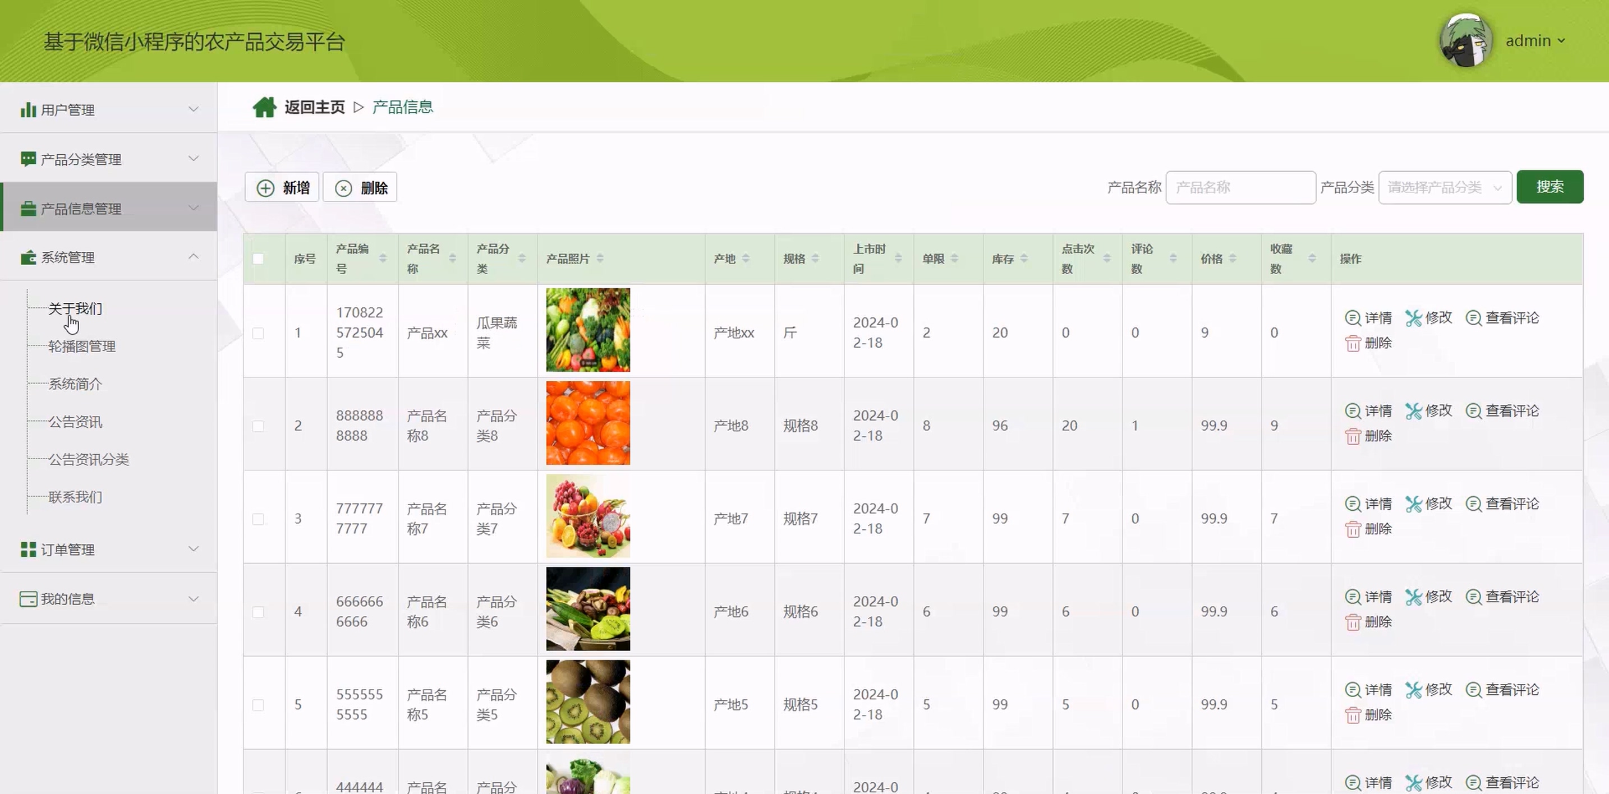This screenshot has width=1609, height=794.
Task: Click the toolbar 删除 batch button
Action: 360,187
